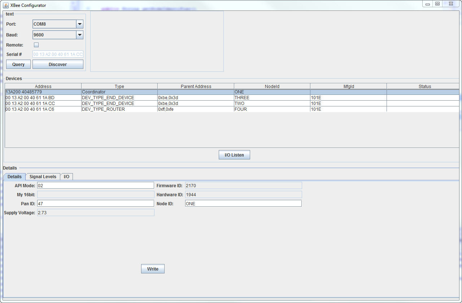This screenshot has height=303, width=462.
Task: Open the I/O tab
Action: 66,177
